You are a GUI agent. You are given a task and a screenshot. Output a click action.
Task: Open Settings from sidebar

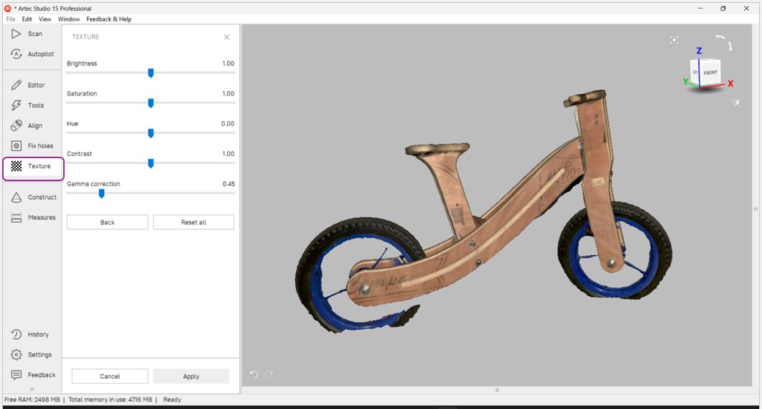(31, 354)
